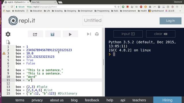This screenshot has width=184, height=103.
Task: Open the Education bookmarks folder
Action: click(36, 11)
